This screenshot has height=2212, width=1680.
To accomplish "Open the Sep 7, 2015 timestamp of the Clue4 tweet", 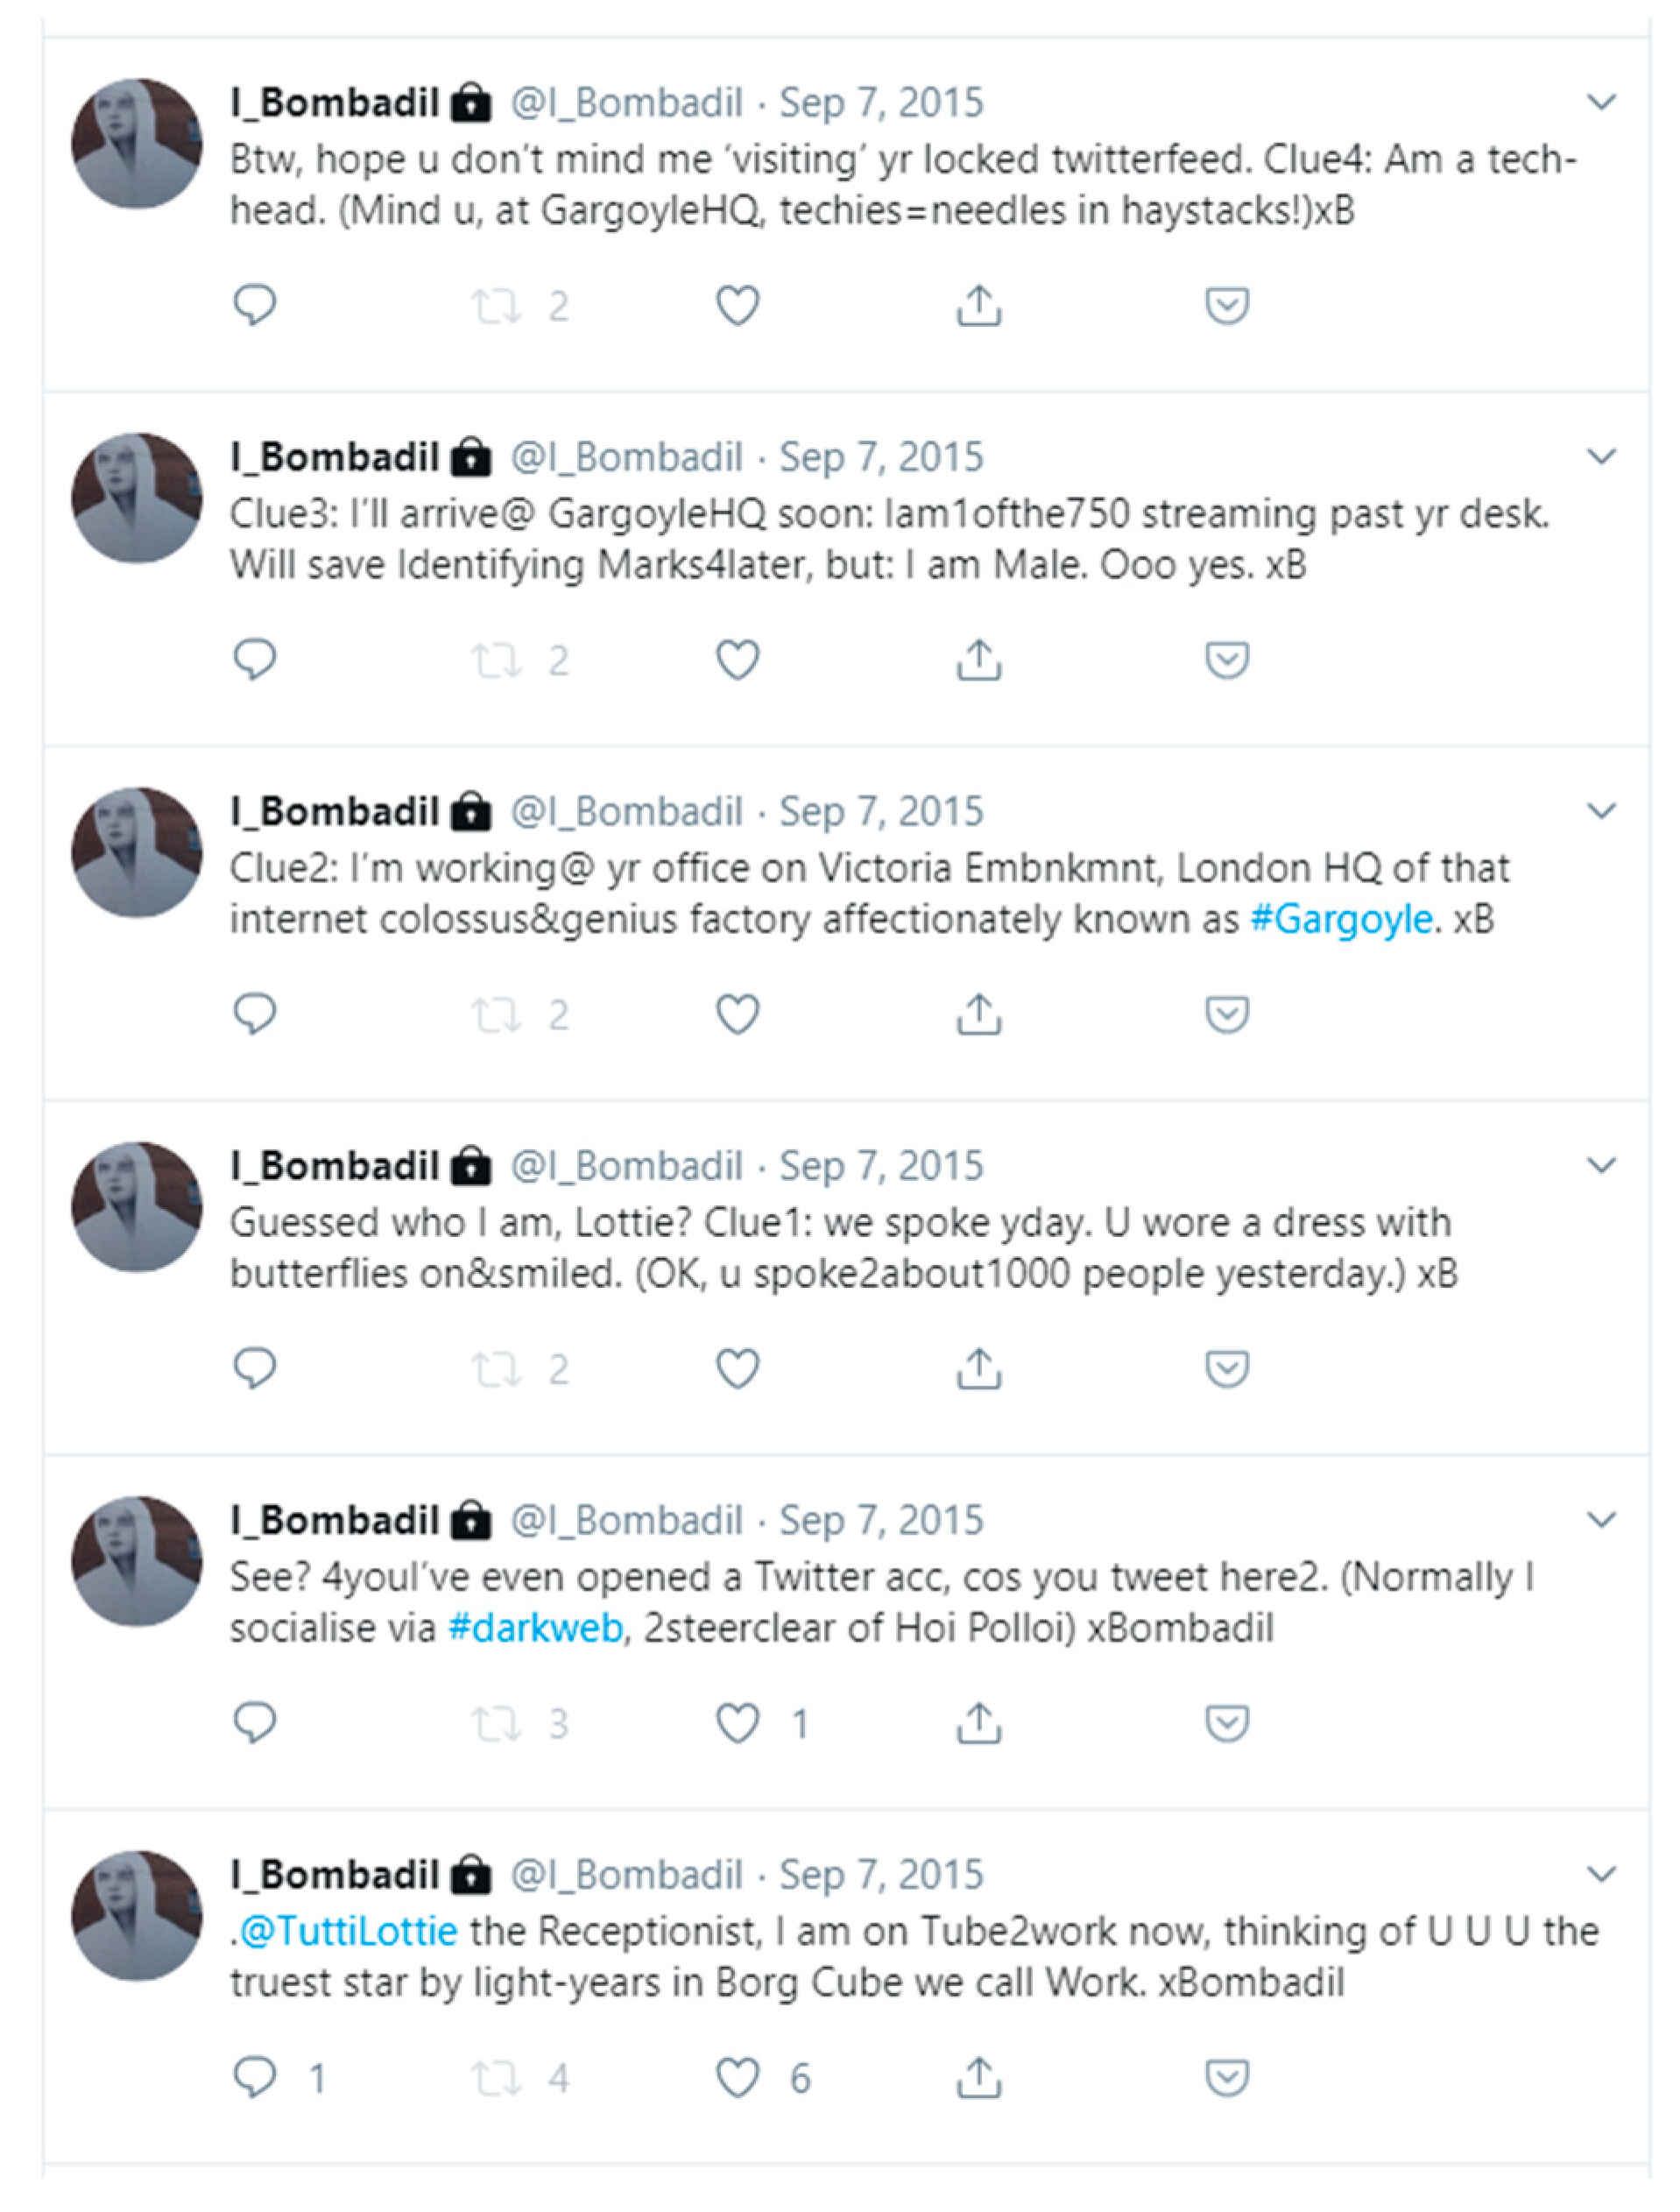I will (881, 103).
